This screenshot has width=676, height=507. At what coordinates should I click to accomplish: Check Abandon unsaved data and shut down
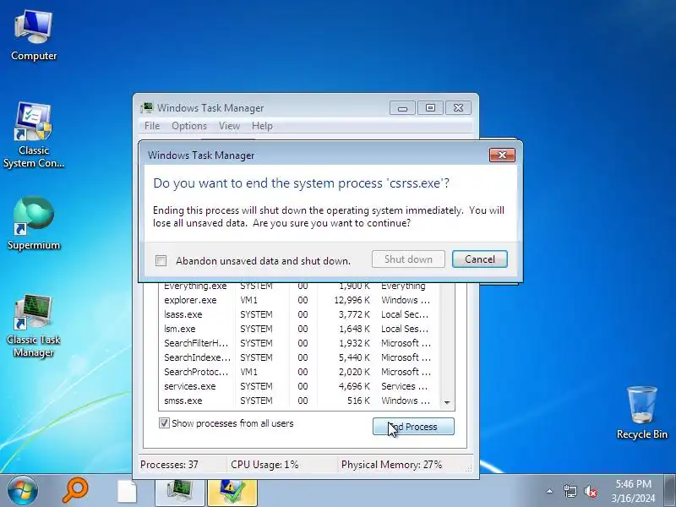point(161,260)
